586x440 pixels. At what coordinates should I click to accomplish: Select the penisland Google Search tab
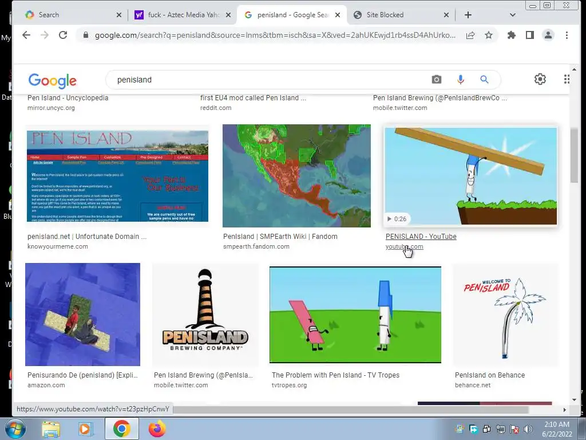tap(292, 15)
